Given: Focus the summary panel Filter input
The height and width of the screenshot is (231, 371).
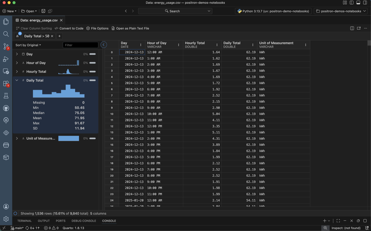Looking at the screenshot, I should 81,45.
